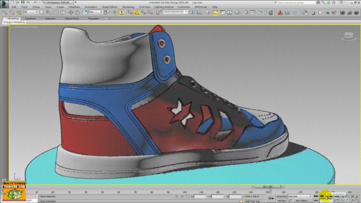Toggle the Keyboard Shortcut Override icon
This screenshot has height=203, width=361.
(122, 12)
